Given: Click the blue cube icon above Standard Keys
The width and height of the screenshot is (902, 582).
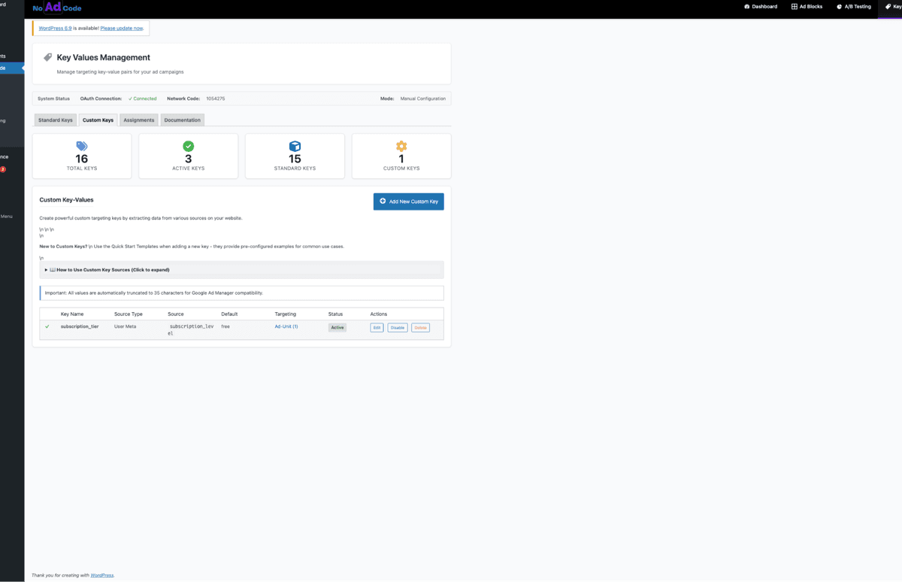Looking at the screenshot, I should click(x=295, y=147).
